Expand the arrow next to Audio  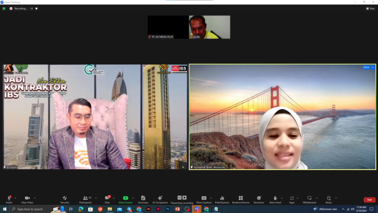[16, 198]
